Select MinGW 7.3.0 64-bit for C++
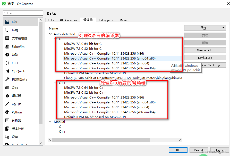Image resolution: width=230 pixels, height=156 pixels. tap(85, 88)
